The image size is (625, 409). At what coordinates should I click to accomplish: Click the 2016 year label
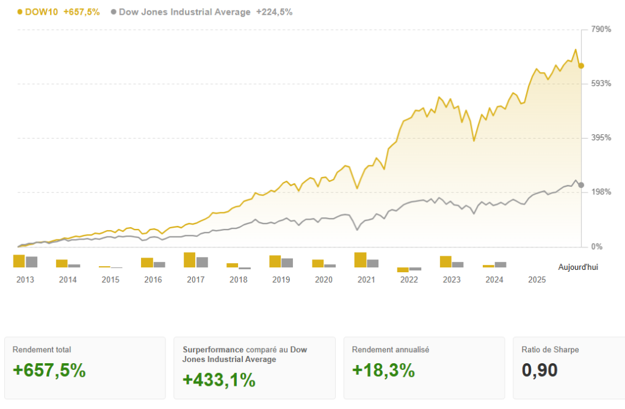coord(153,280)
